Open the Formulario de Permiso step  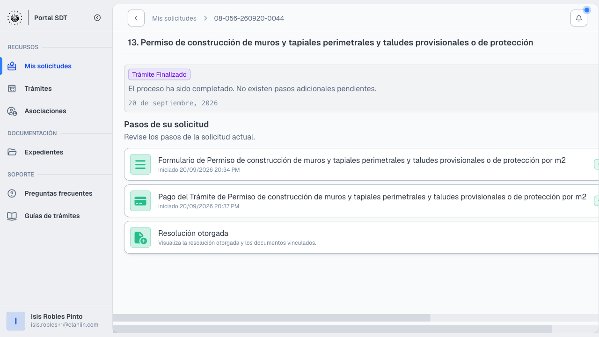pos(361,164)
